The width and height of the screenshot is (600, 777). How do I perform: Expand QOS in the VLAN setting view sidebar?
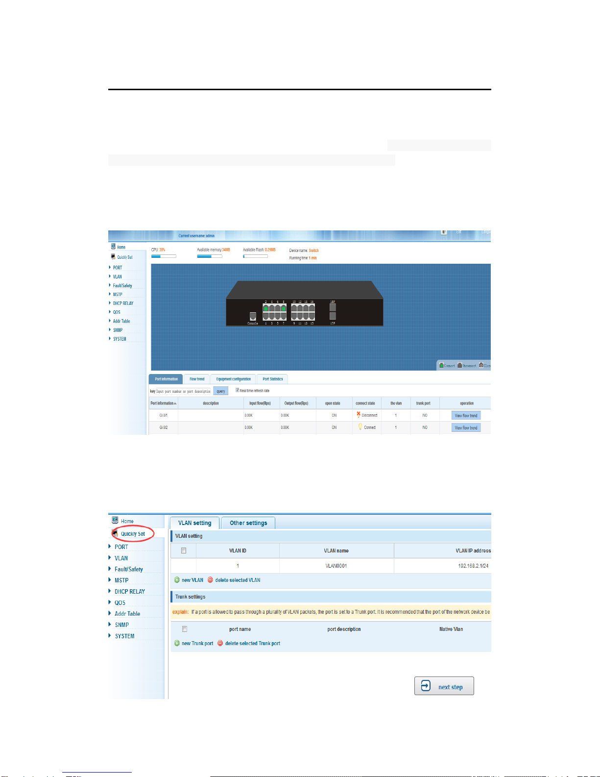pyautogui.click(x=117, y=602)
